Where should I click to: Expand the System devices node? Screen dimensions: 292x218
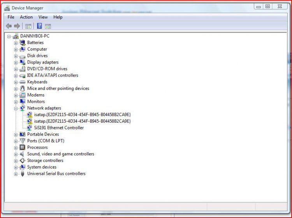pyautogui.click(x=16, y=167)
